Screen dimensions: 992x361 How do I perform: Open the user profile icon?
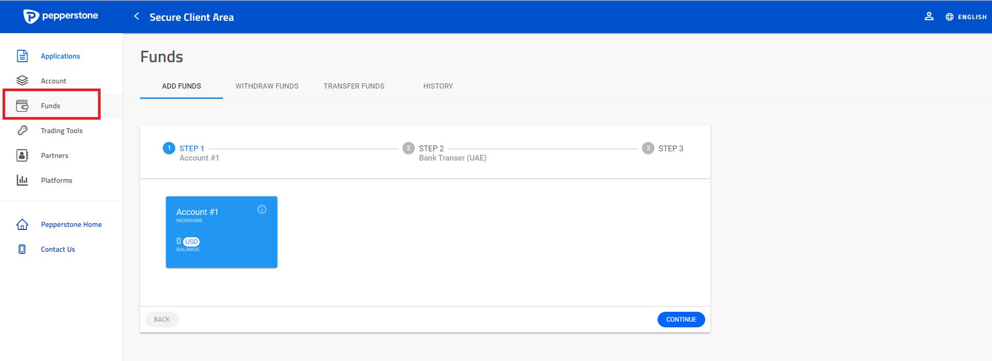coord(929,17)
